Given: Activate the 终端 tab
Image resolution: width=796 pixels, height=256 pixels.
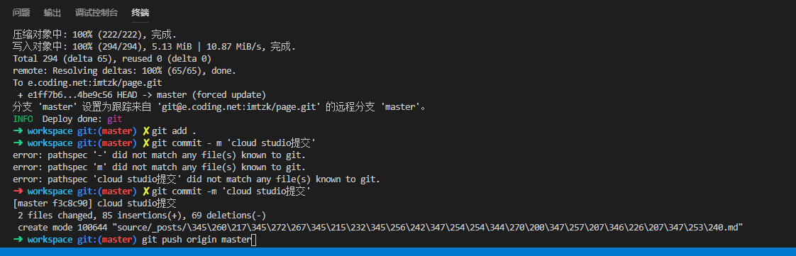Looking at the screenshot, I should (140, 13).
